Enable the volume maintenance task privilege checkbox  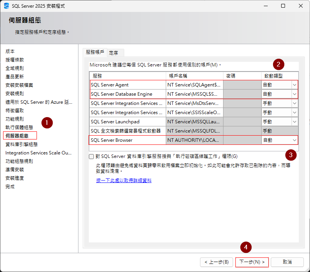(91, 157)
